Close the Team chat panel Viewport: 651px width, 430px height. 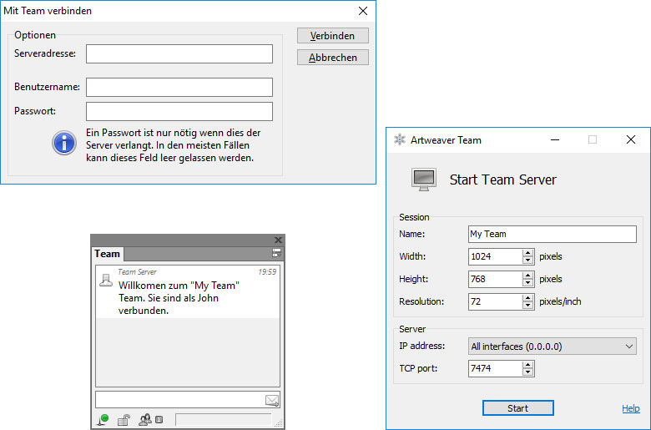pos(278,240)
